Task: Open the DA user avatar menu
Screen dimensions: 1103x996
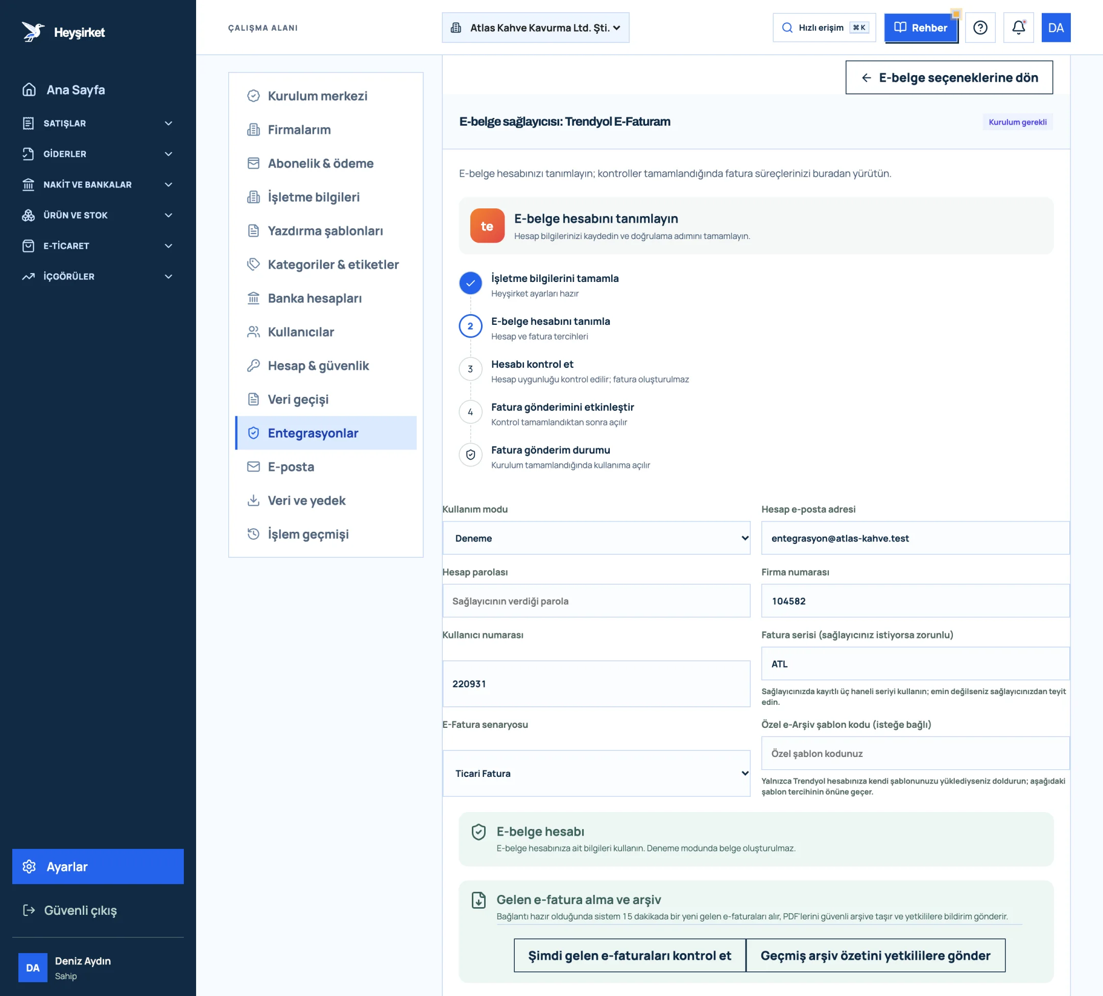Action: click(1056, 28)
